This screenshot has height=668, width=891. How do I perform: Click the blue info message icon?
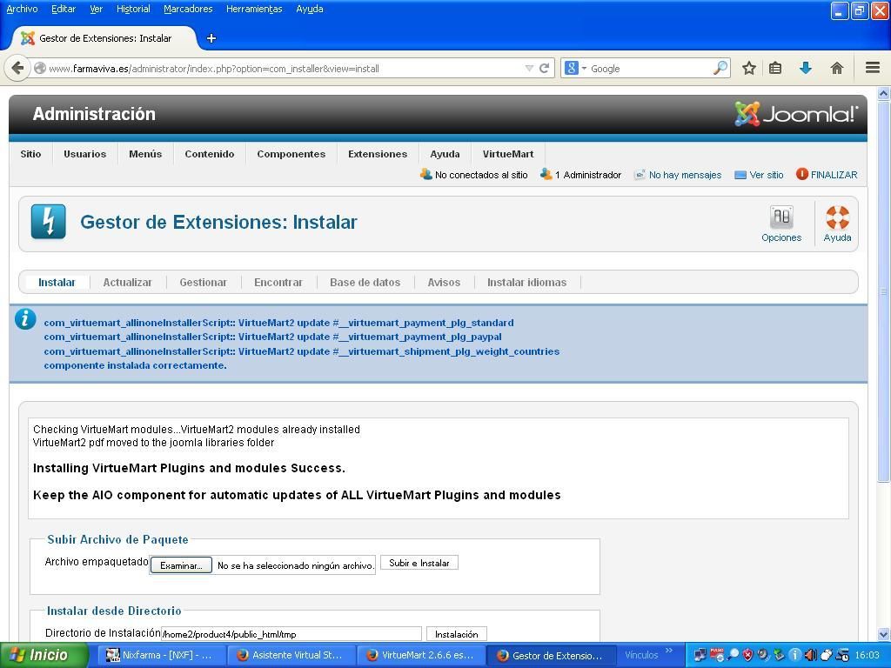point(25,319)
